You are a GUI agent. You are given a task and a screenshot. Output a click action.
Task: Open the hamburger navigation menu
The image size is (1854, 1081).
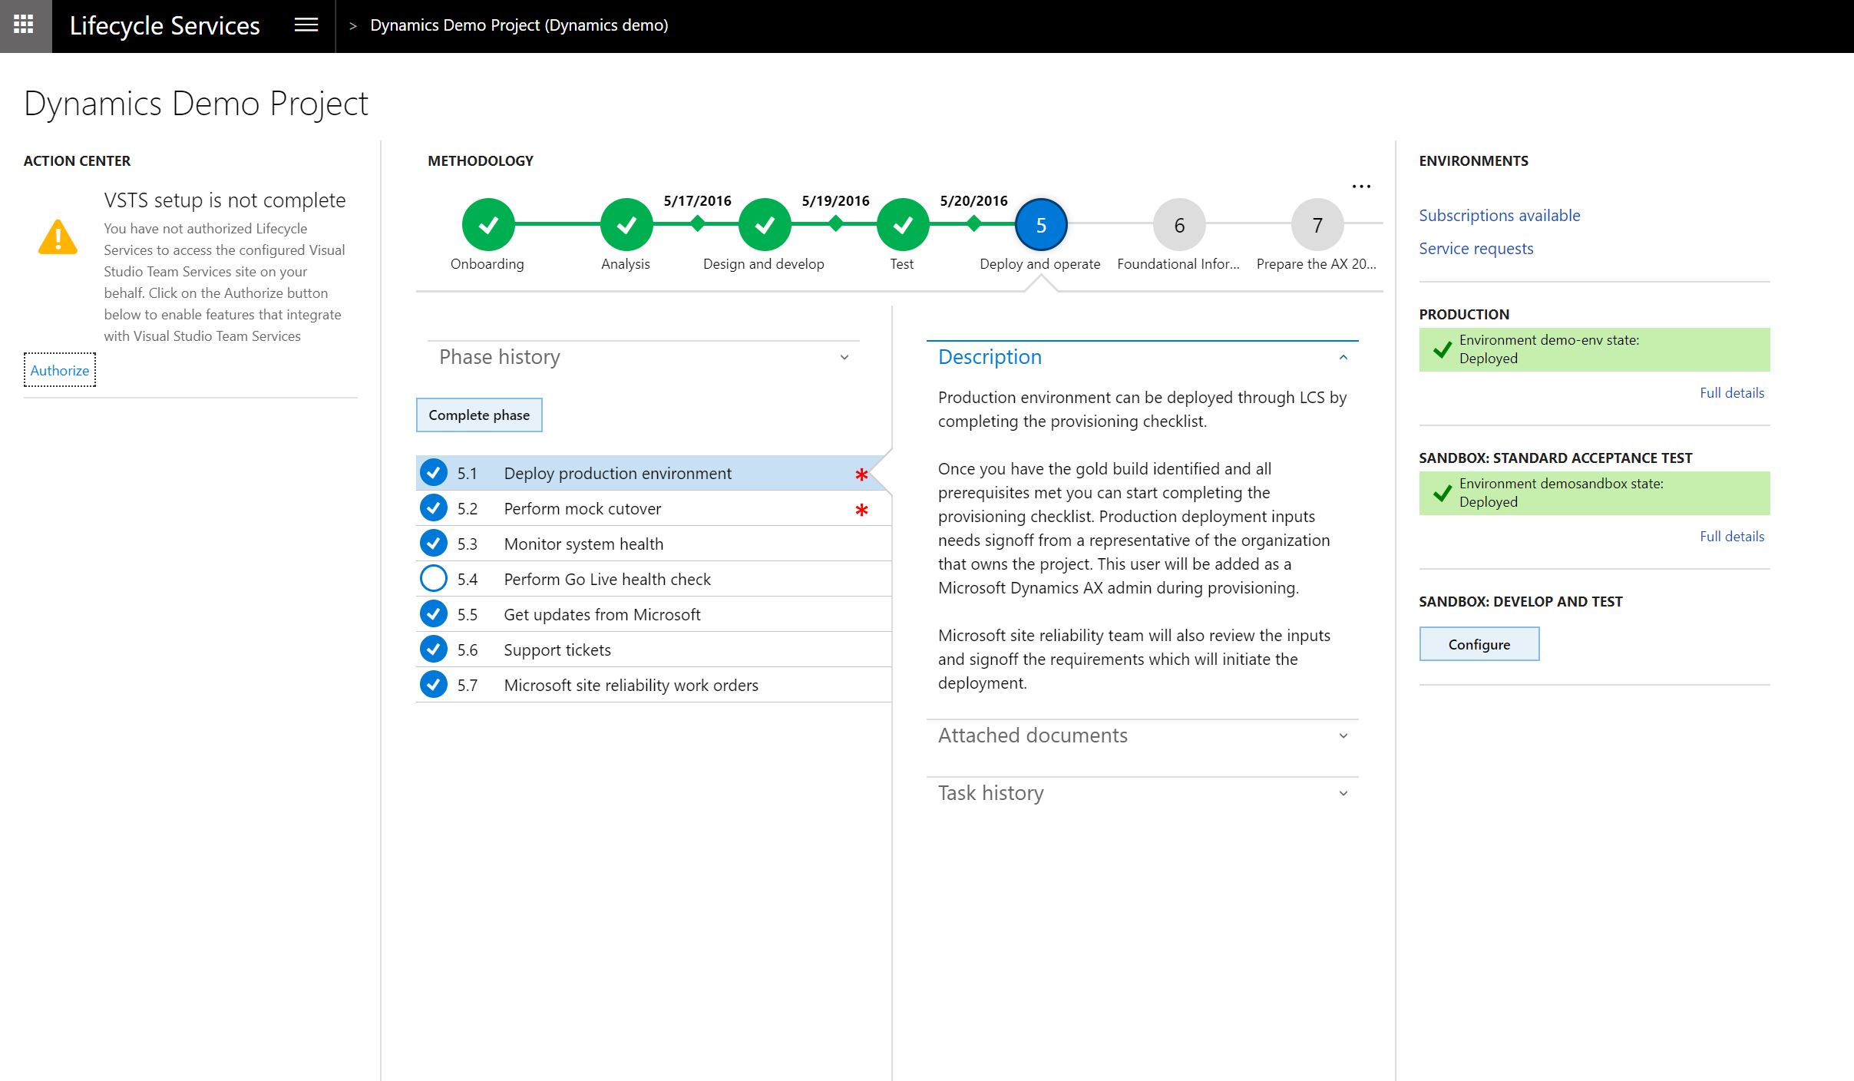pos(306,25)
